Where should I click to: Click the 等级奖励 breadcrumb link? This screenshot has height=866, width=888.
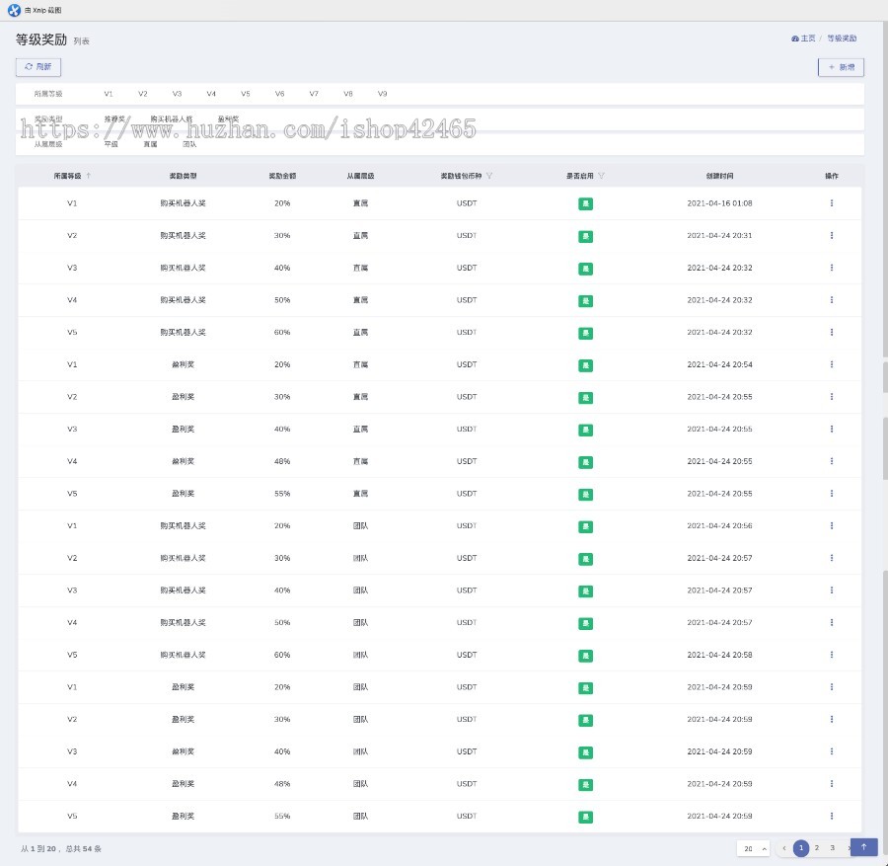(842, 39)
